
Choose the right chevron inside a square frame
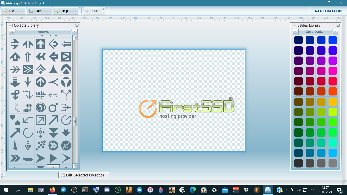pyautogui.click(x=66, y=57)
